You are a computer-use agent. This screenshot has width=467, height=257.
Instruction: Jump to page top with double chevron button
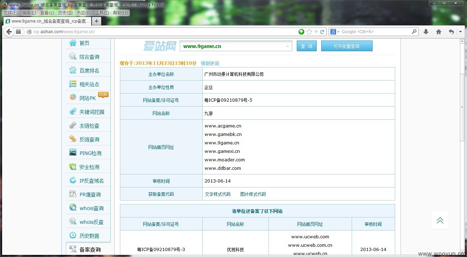pos(440,220)
